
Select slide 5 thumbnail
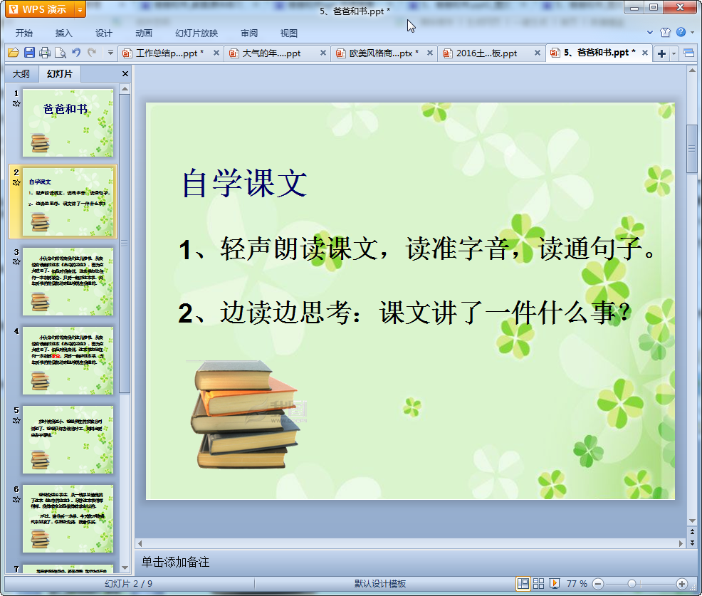click(68, 440)
